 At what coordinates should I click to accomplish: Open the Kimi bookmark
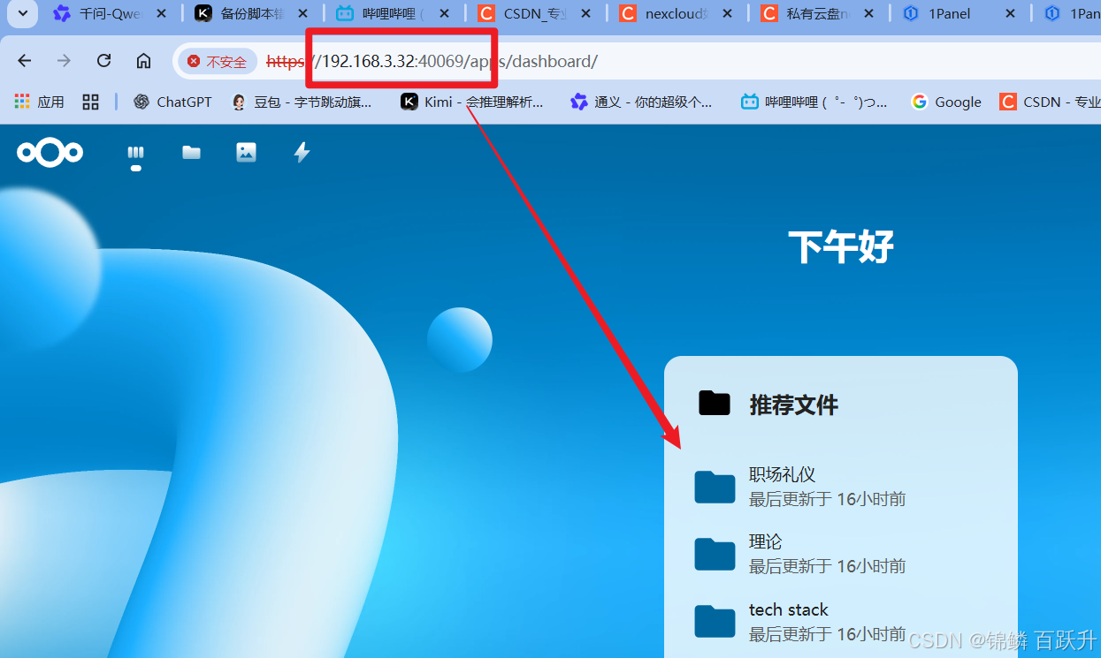472,102
